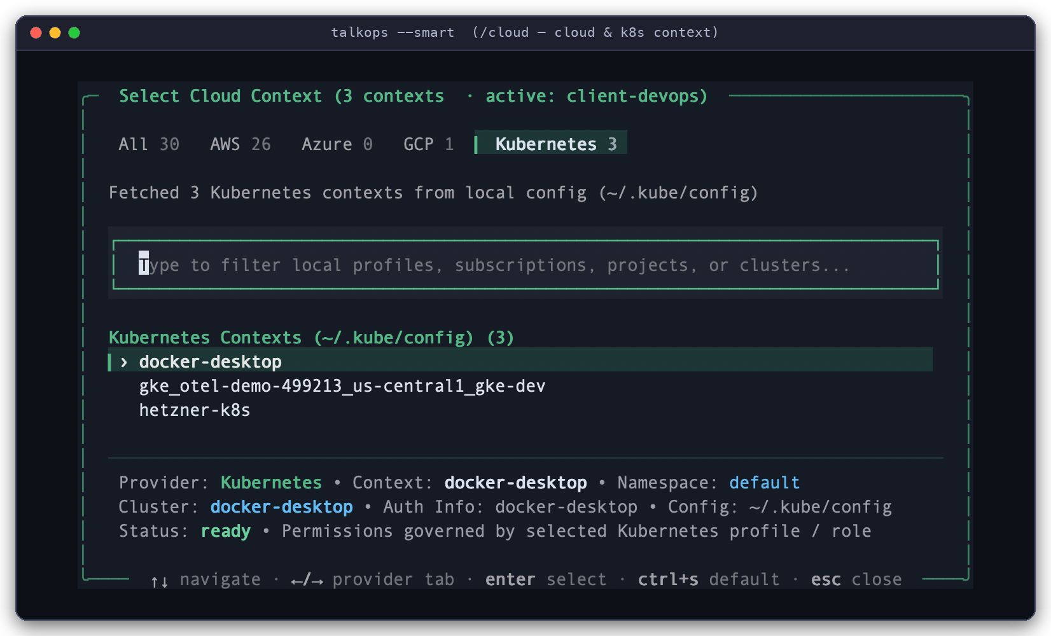Click the Permissions governed by profile text
Image resolution: width=1051 pixels, height=636 pixels.
tap(576, 531)
